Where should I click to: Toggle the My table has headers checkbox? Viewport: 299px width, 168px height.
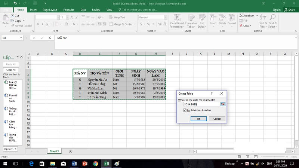185,110
